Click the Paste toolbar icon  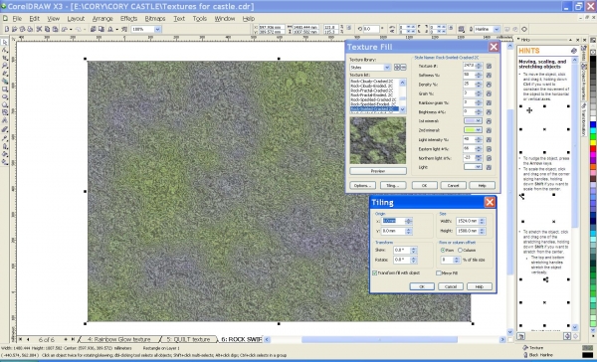pyautogui.click(x=55, y=29)
